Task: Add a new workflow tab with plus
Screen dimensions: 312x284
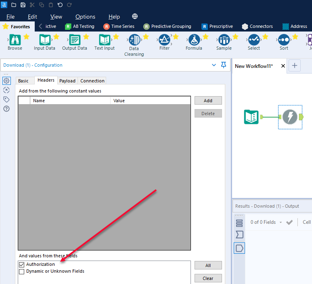Action: [295, 65]
